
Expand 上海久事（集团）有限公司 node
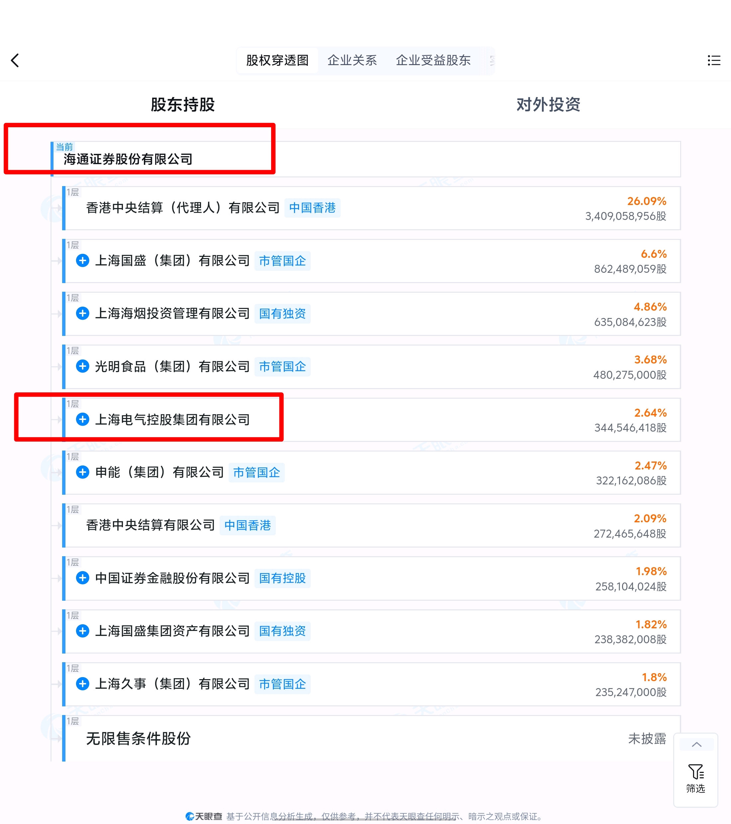coord(83,684)
